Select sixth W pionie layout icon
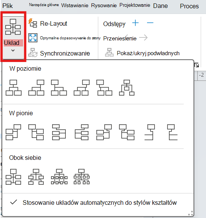This screenshot has height=218, width=206. click(127, 132)
